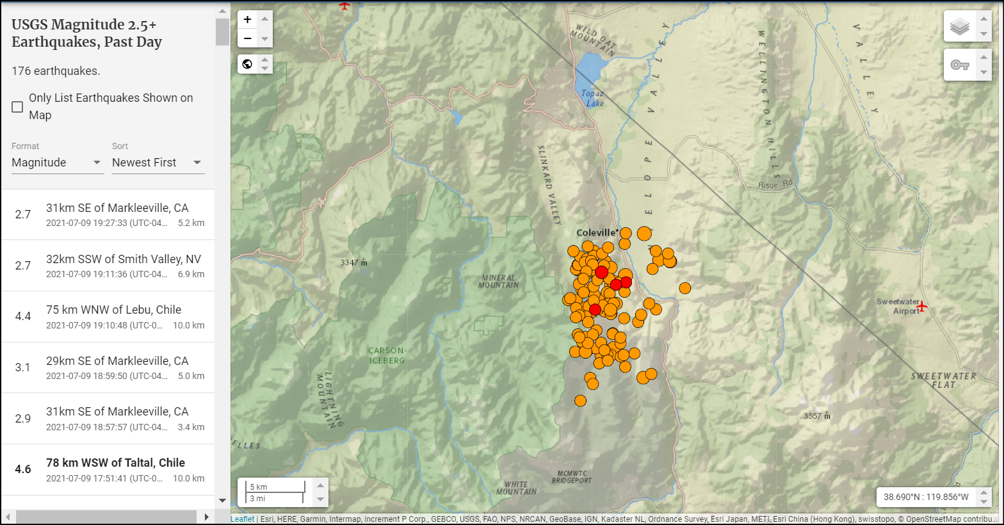The width and height of the screenshot is (1004, 525).
Task: Click the down arrow next to legend key icon
Action: point(984,72)
